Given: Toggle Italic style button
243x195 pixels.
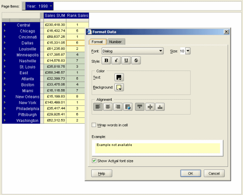Looking at the screenshot, I should [x=116, y=60].
